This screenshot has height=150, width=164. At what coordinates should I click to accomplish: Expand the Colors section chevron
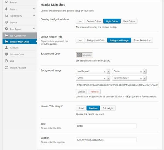(34, 9)
